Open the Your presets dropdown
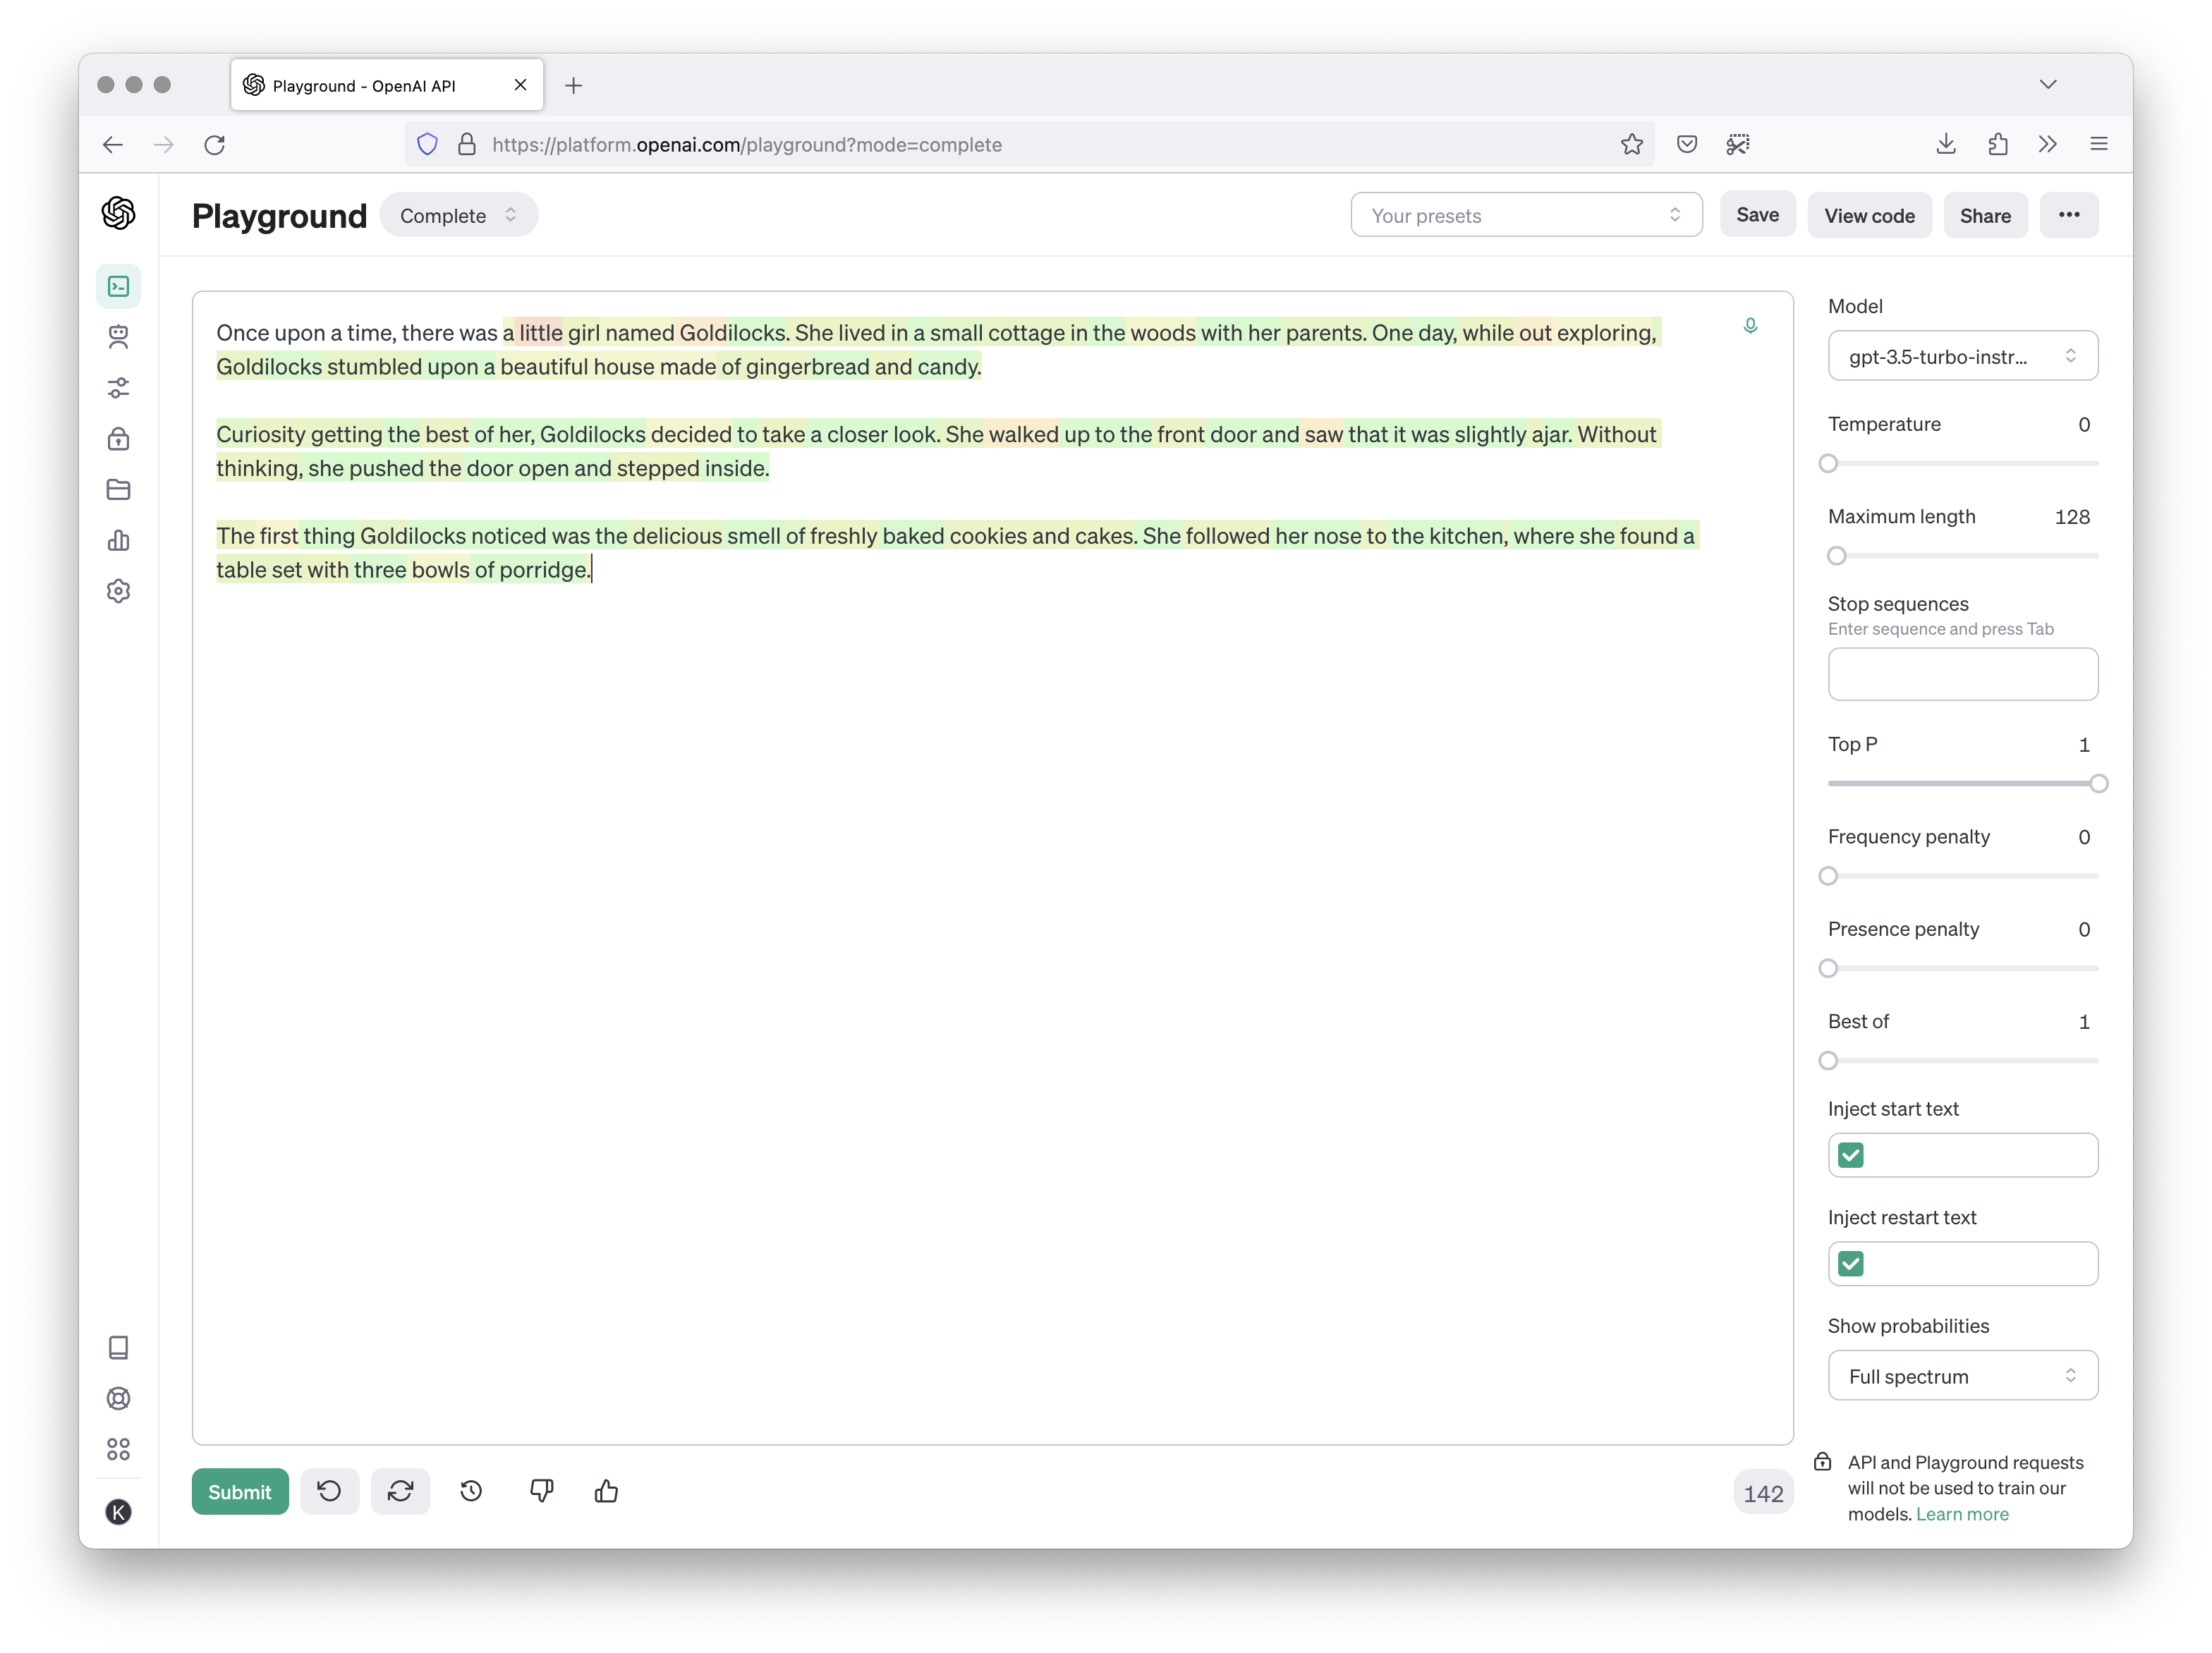This screenshot has height=1653, width=2212. 1525,215
